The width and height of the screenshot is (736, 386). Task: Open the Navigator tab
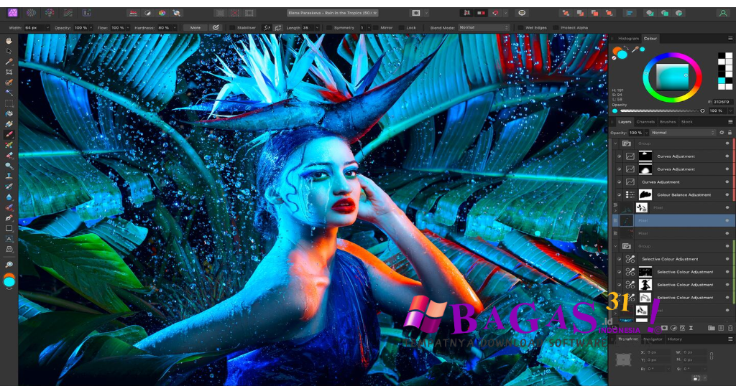(653, 339)
